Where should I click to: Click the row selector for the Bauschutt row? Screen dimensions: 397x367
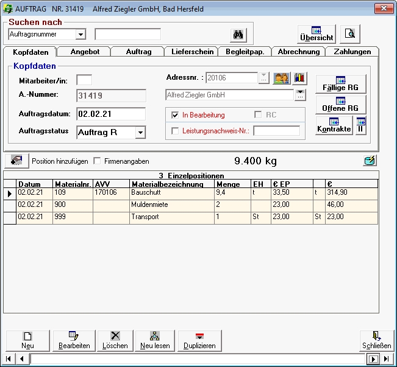(x=10, y=194)
